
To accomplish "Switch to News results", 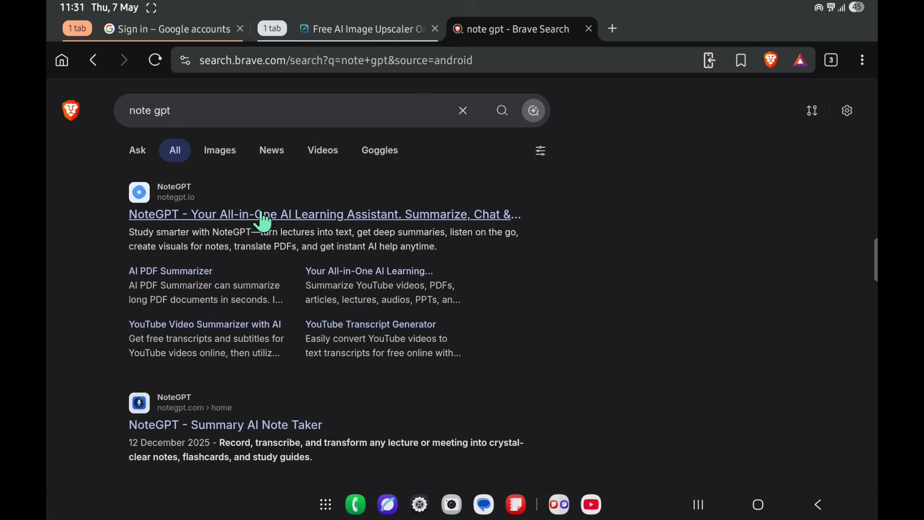I will (272, 151).
